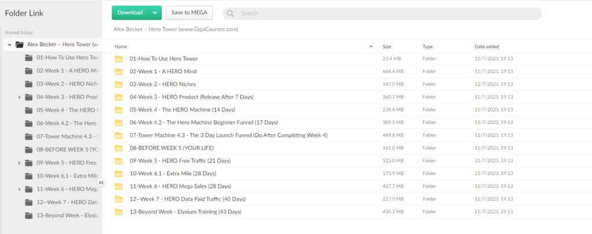Viewport: 592px width, 234px height.
Task: Expand the 04-Week 3 sidebar tree node
Action: coord(20,97)
